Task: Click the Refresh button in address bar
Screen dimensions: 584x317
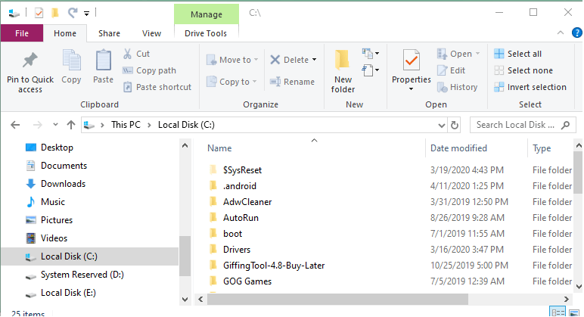Action: point(455,125)
